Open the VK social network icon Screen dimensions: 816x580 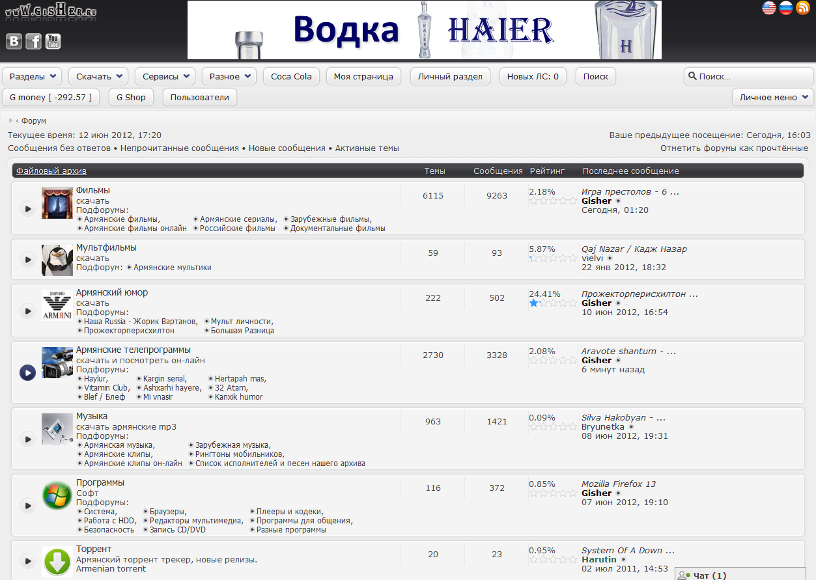coord(14,42)
